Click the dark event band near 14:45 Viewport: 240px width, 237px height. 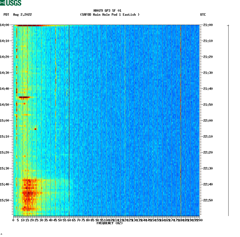24,97
